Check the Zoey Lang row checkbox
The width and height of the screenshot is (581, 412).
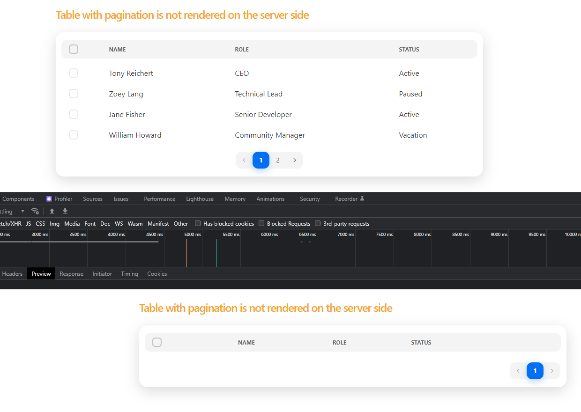pos(74,94)
